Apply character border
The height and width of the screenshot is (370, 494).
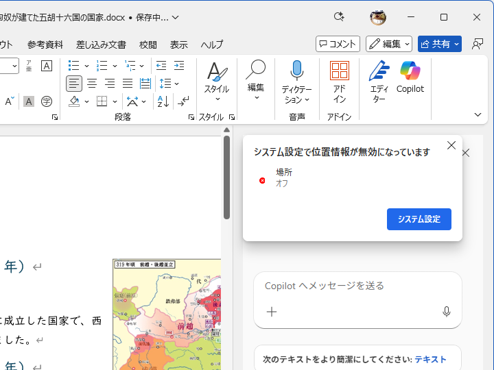tap(47, 66)
